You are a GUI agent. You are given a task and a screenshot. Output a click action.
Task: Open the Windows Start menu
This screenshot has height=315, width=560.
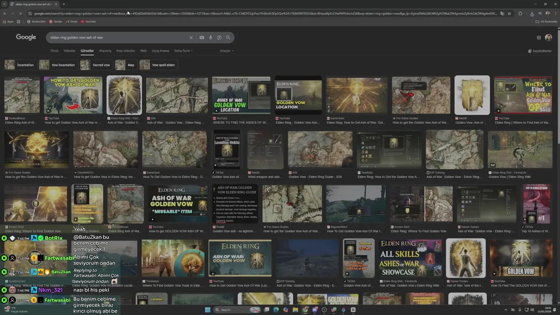[207, 310]
